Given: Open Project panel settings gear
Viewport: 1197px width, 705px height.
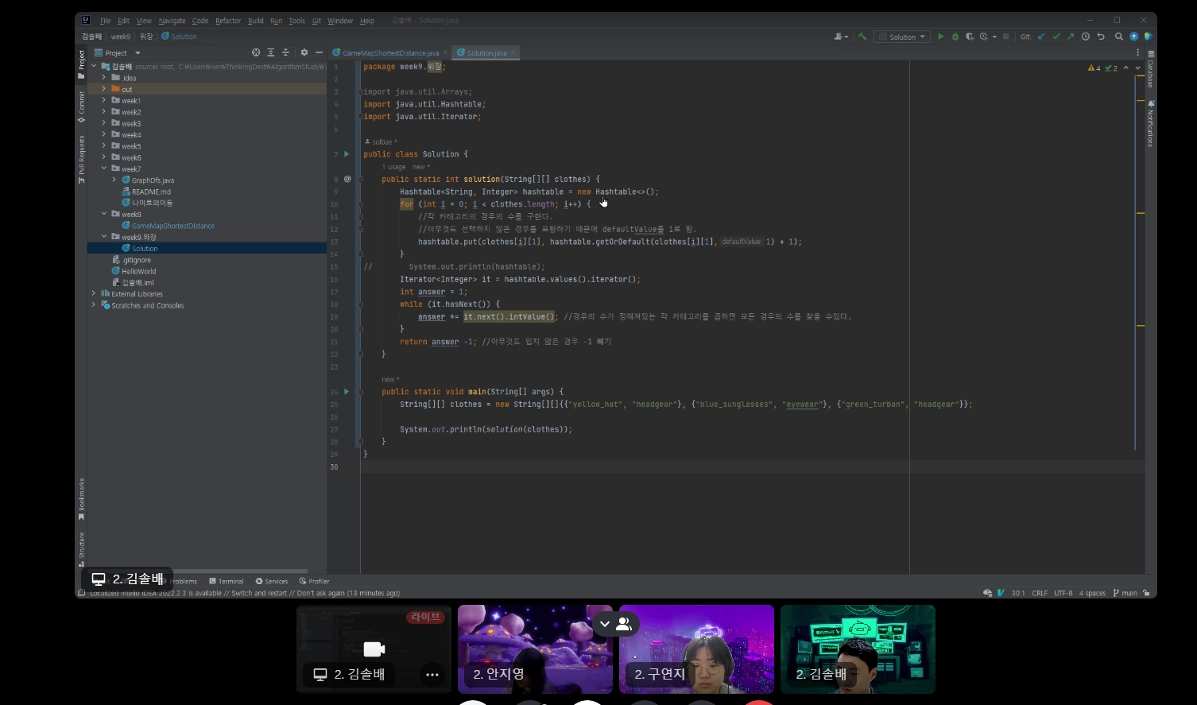Looking at the screenshot, I should 304,52.
